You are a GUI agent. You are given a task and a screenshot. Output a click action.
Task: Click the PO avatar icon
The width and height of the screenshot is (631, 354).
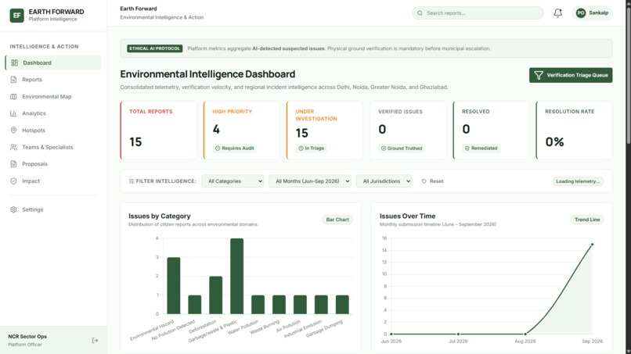point(581,13)
